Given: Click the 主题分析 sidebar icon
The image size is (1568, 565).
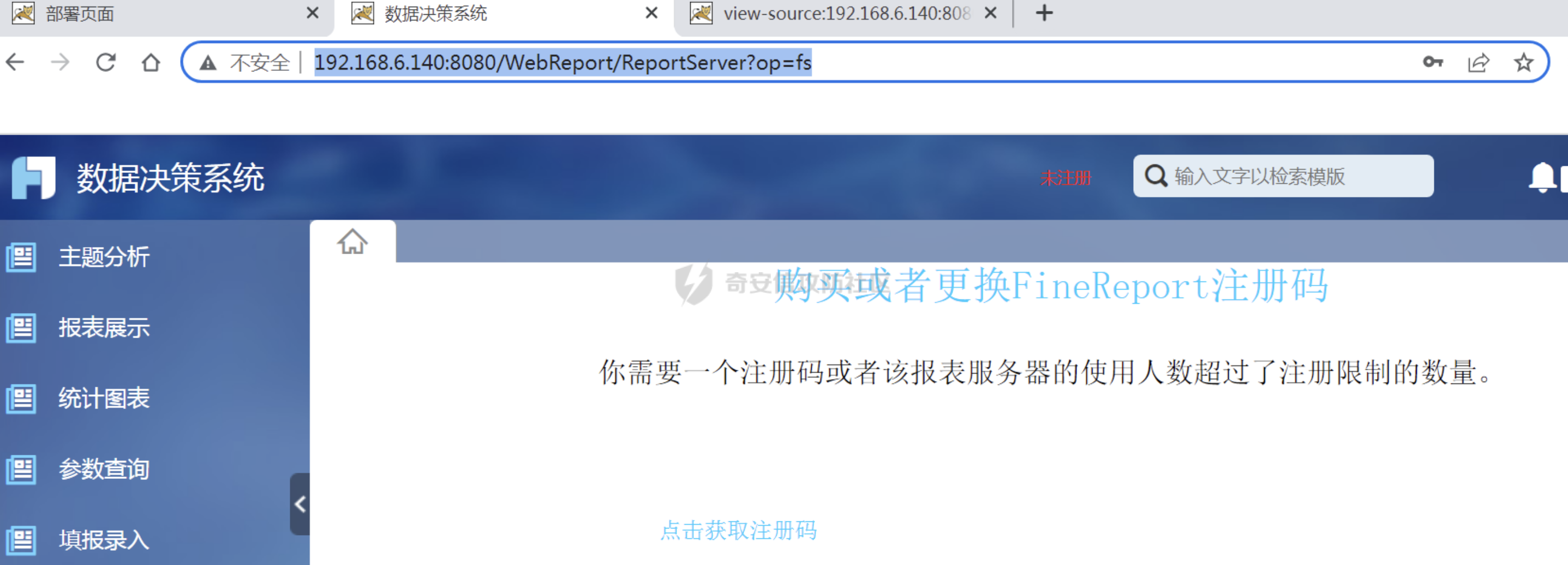Looking at the screenshot, I should 21,257.
